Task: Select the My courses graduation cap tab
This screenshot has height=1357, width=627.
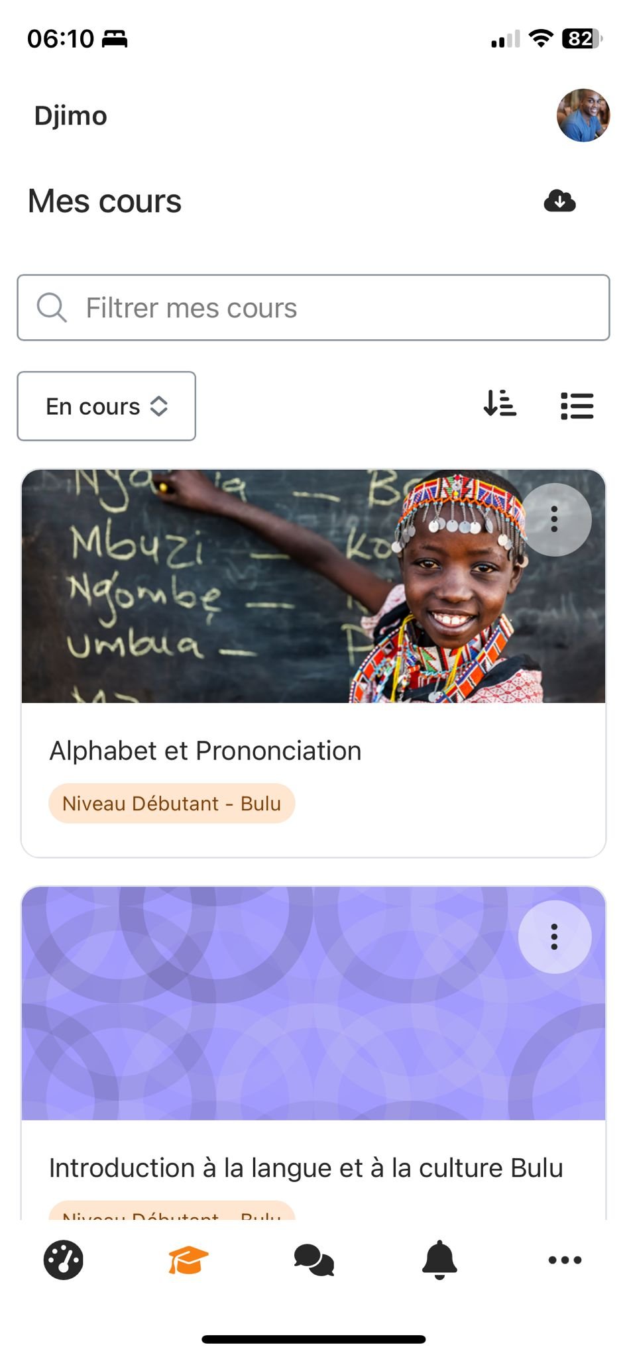Action: click(188, 1260)
